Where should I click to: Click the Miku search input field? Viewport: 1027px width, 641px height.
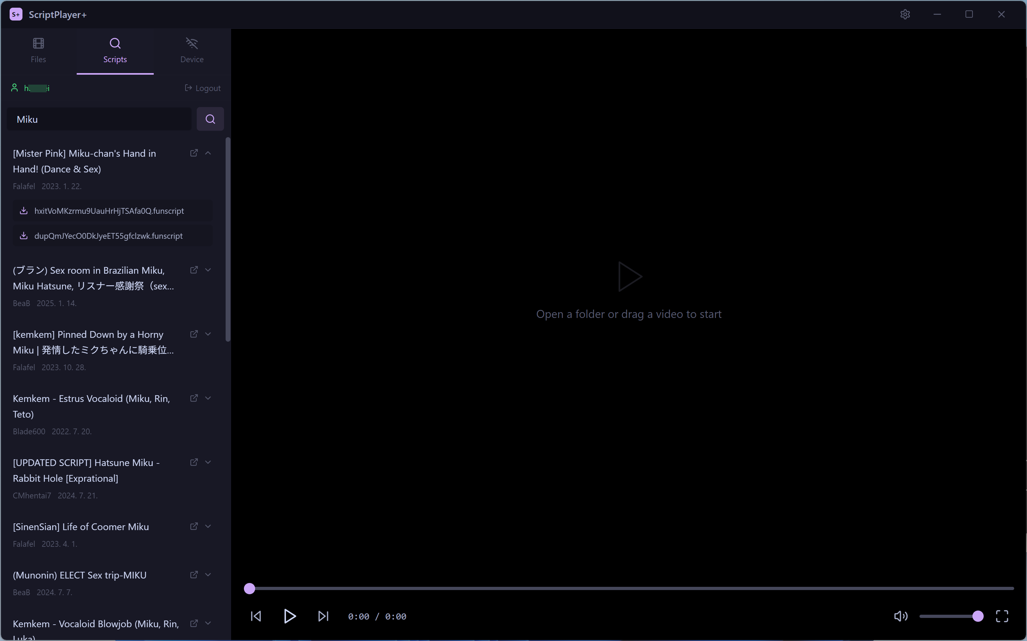[x=100, y=119]
